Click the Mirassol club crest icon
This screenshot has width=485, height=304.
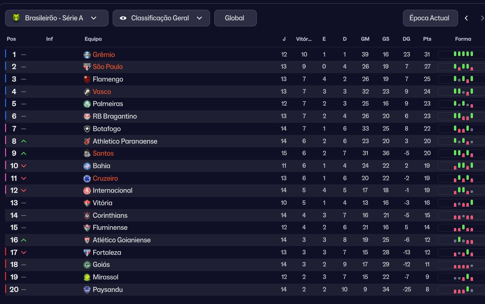point(87,277)
